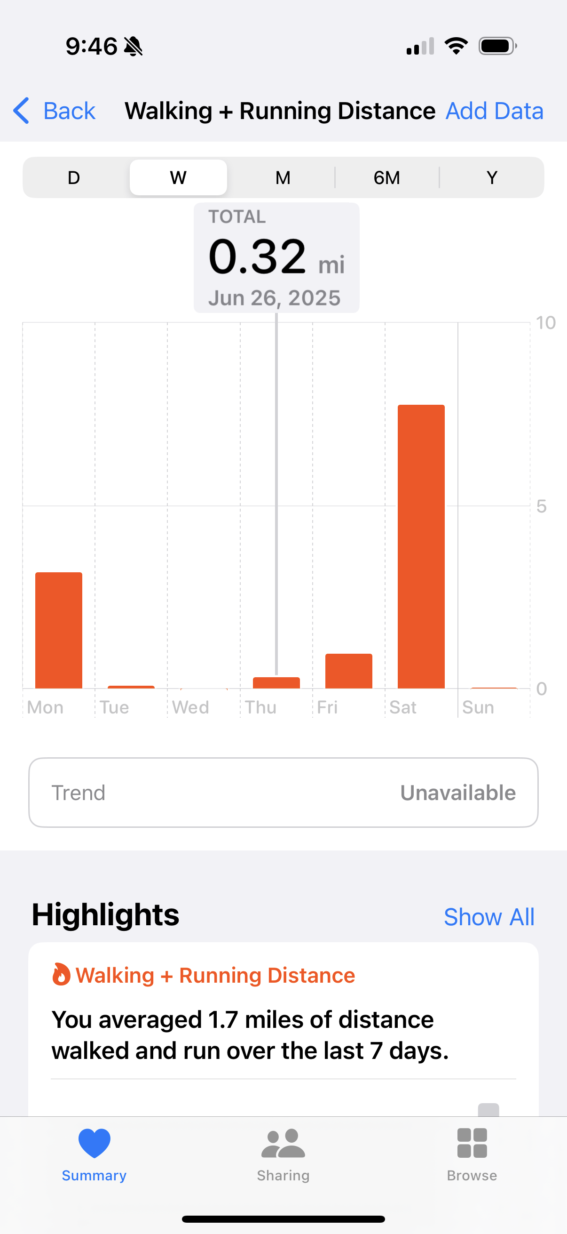Screen dimensions: 567x1234
Task: Tap the silent bell icon near time
Action: (133, 47)
